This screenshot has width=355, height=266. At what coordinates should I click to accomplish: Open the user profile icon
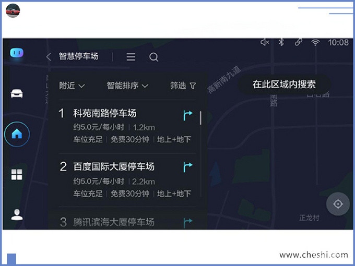pos(17,214)
